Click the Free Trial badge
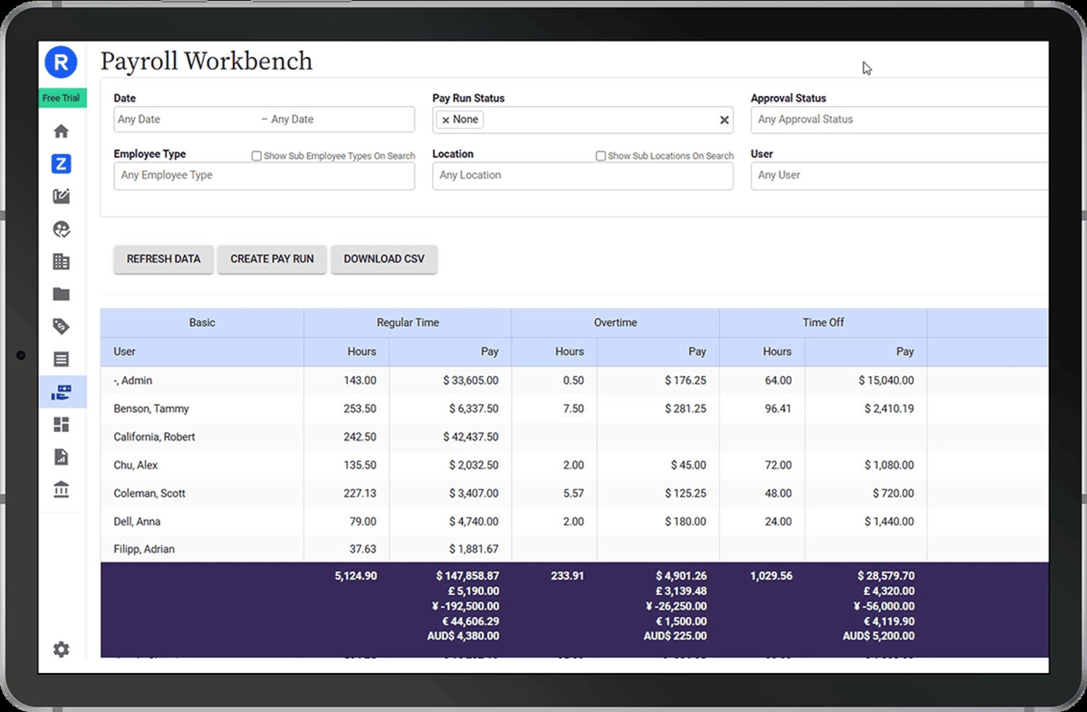 tap(61, 98)
